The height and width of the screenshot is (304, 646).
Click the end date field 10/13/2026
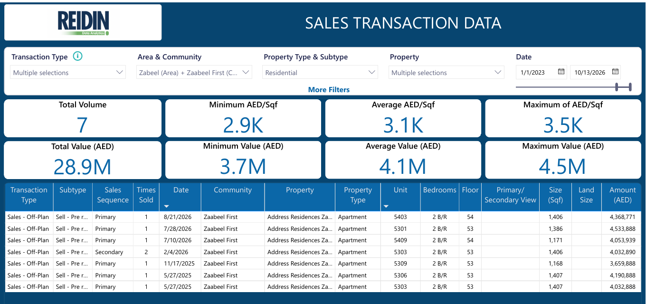coord(595,73)
